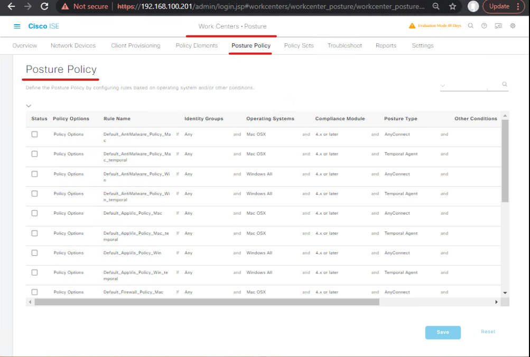The width and height of the screenshot is (530, 357).
Task: Click the Not secure warning icon
Action: (65, 6)
